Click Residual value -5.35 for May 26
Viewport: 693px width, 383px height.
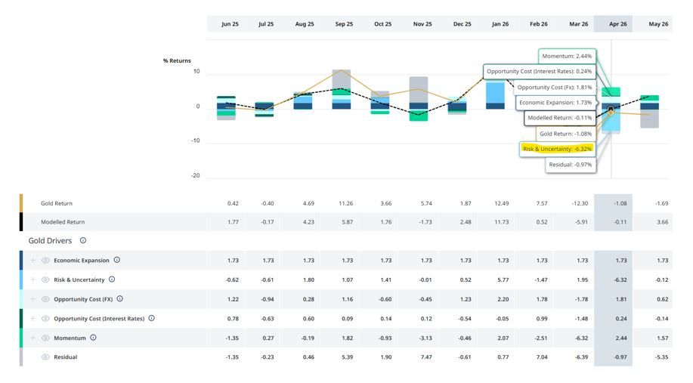click(661, 357)
